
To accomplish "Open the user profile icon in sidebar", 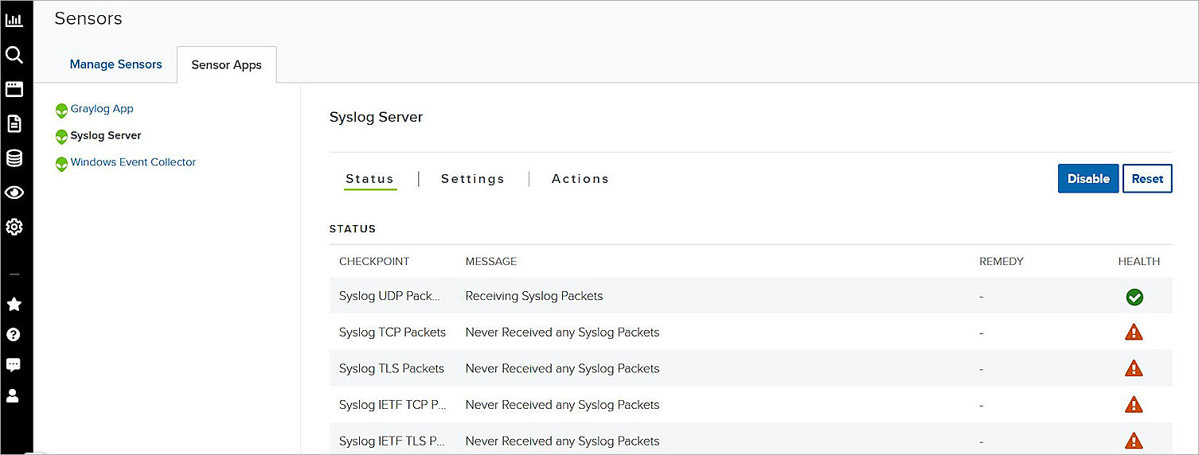I will (14, 395).
